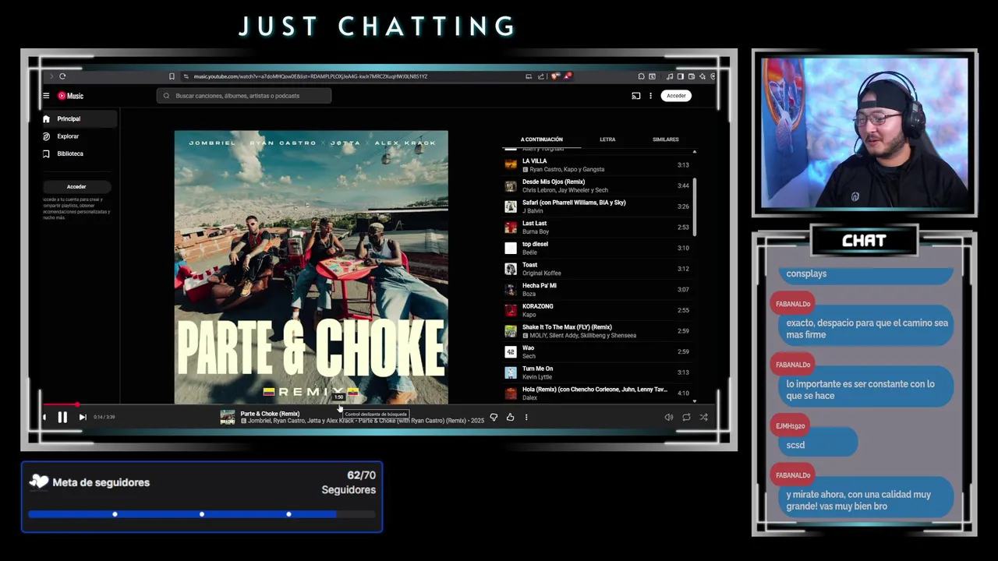Play Toast by Original Koffee
The width and height of the screenshot is (998, 561).
point(596,269)
